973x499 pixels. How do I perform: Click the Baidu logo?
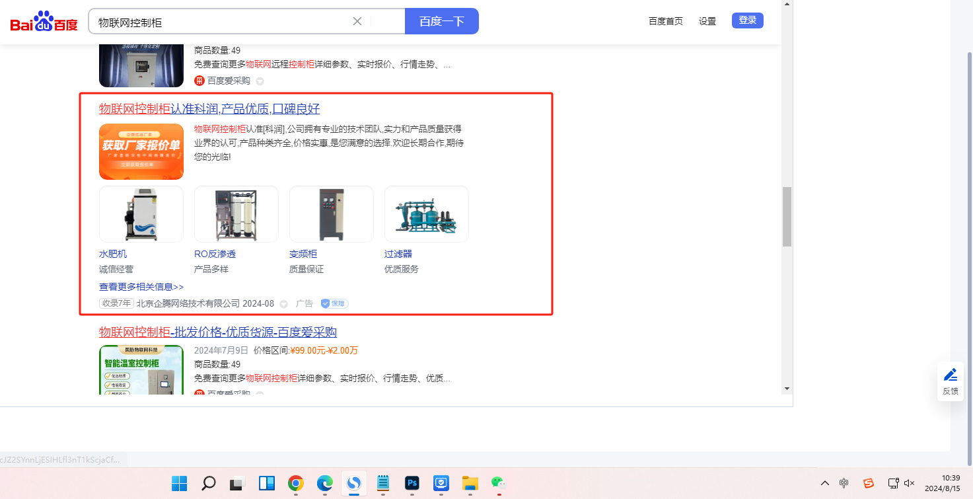[44, 22]
